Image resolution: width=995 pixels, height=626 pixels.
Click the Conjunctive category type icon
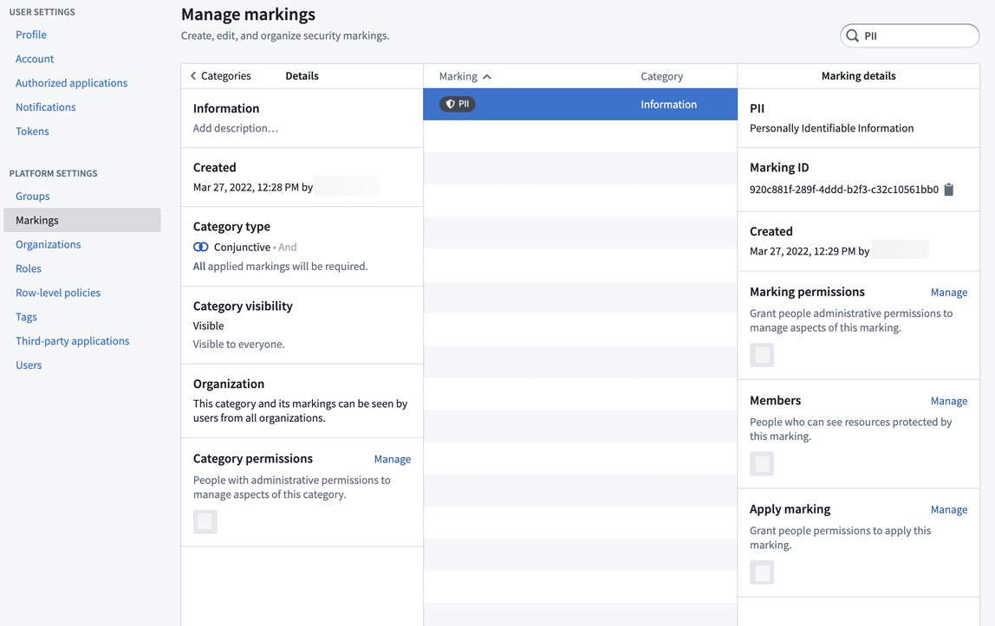pyautogui.click(x=200, y=247)
